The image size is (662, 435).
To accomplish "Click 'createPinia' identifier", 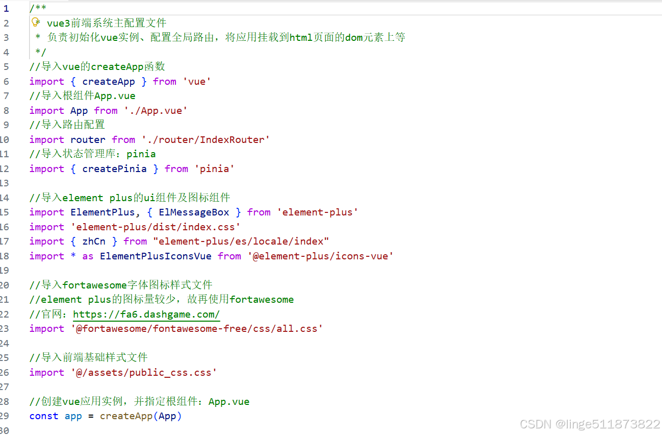I will tap(114, 168).
